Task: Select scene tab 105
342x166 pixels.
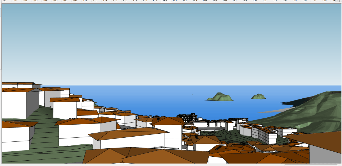Action: pyautogui.click(x=55, y=1)
